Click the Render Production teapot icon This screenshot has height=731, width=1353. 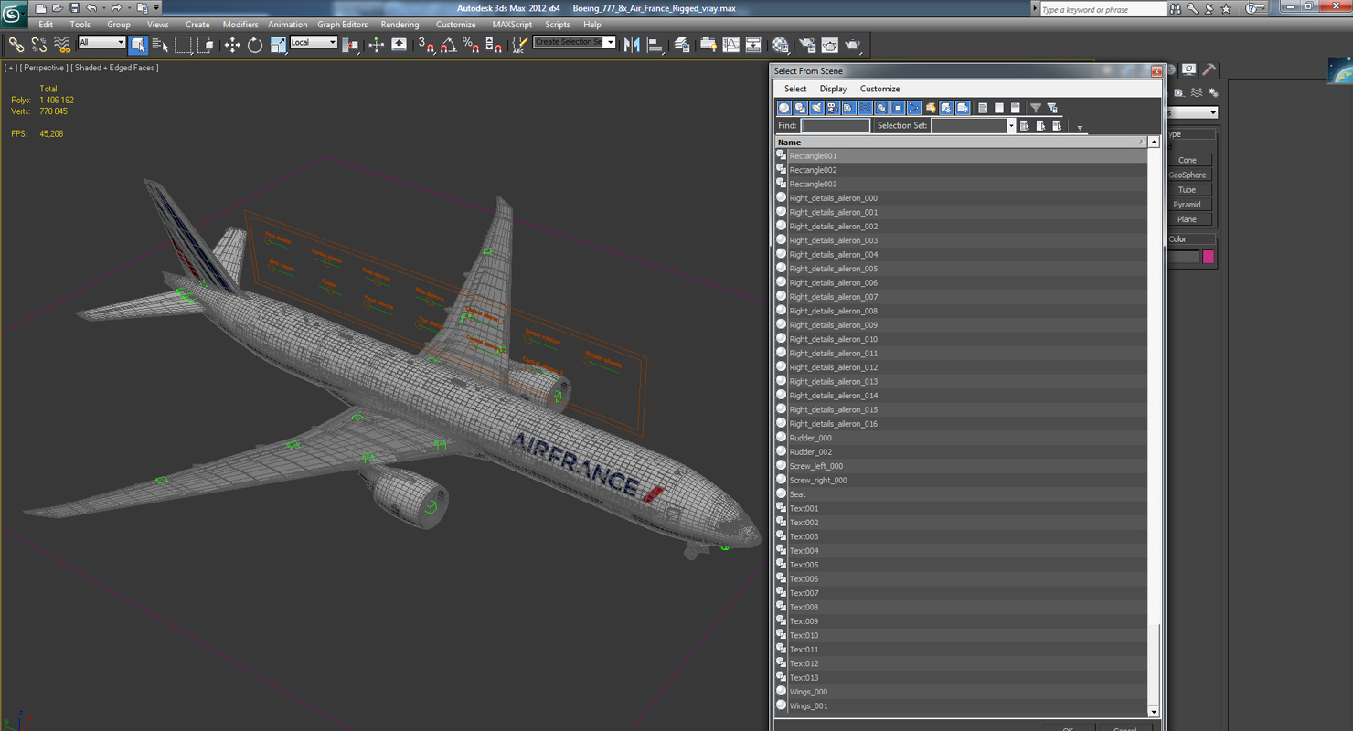[x=853, y=44]
